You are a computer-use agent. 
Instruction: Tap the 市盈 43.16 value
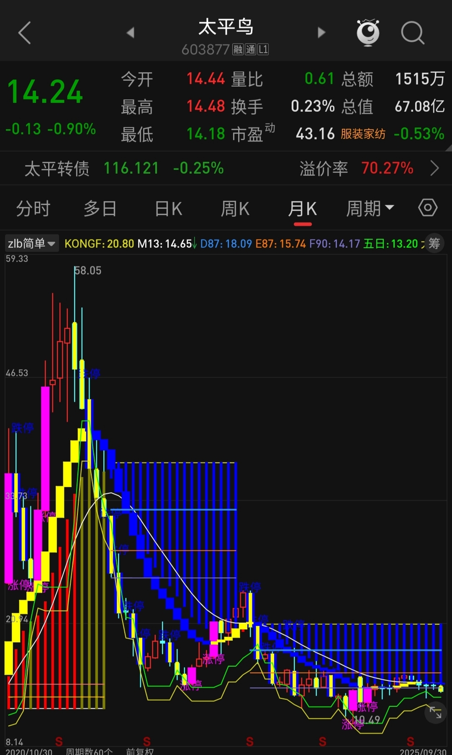point(315,134)
